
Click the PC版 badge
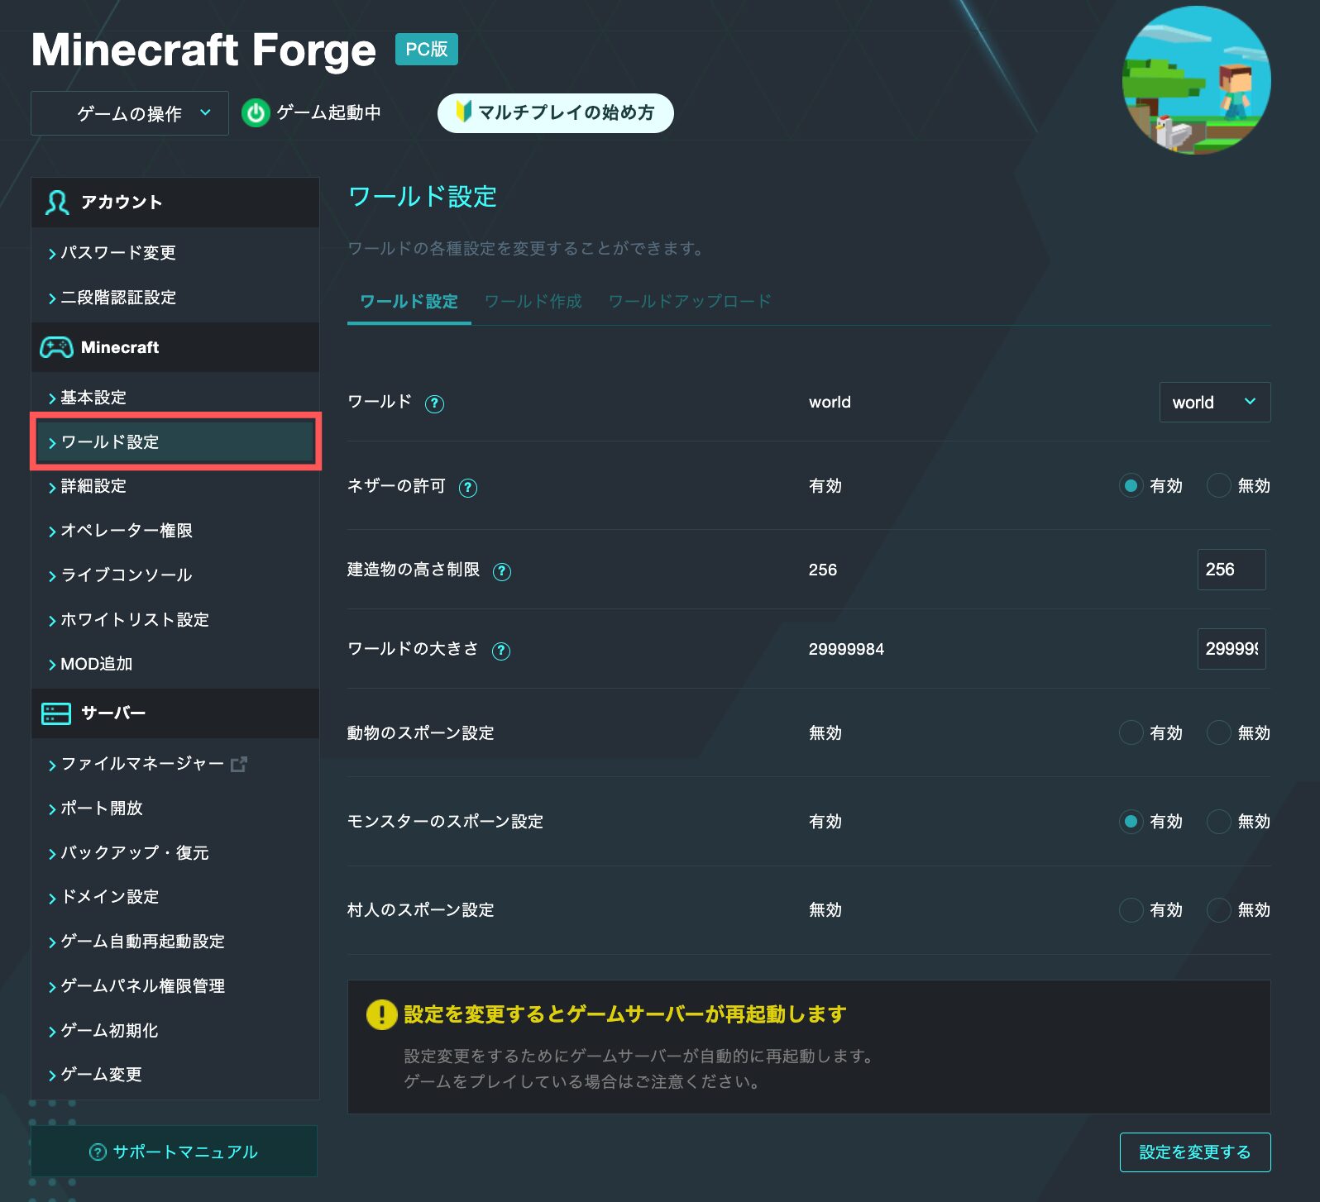[426, 50]
